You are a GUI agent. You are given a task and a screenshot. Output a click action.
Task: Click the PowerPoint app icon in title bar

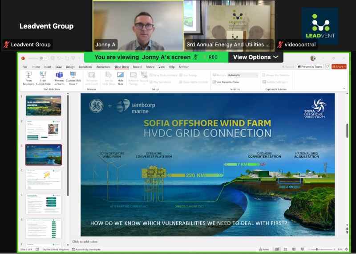[x=23, y=58]
